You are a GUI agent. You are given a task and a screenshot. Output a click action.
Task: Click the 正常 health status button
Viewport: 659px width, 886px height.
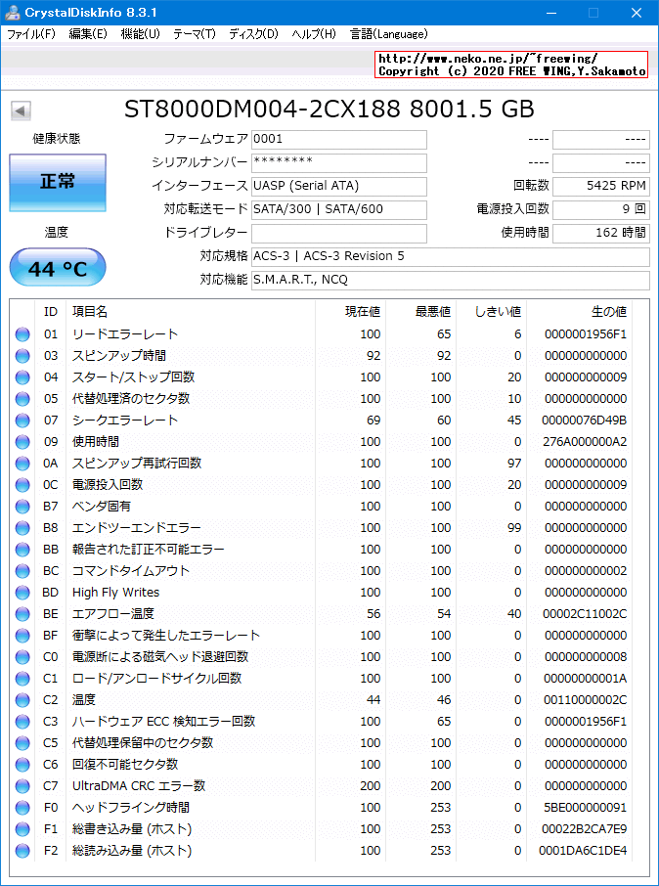pos(58,183)
